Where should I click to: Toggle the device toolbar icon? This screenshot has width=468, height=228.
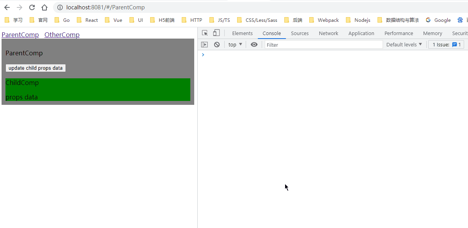(x=216, y=33)
